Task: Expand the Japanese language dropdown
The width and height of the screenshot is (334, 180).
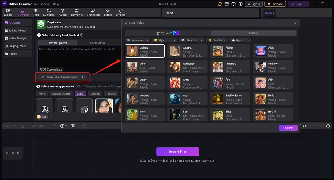Action: [137, 40]
